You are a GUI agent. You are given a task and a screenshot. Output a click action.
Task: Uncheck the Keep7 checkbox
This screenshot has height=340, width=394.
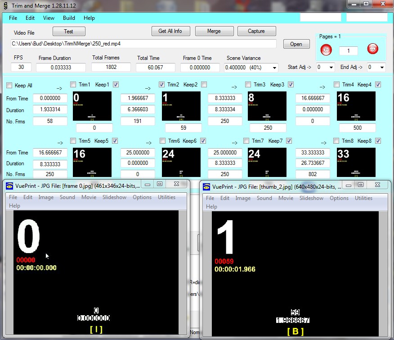tap(289, 141)
